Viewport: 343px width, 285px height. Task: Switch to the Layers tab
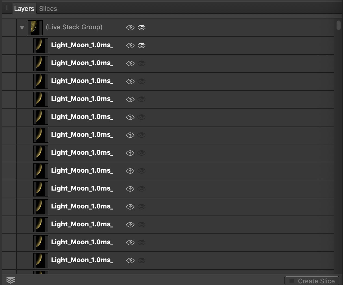24,9
